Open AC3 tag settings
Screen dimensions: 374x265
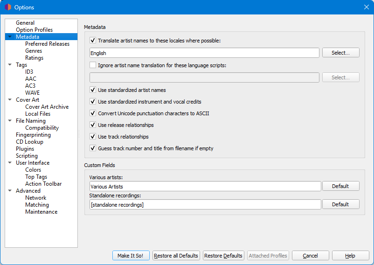coord(30,86)
